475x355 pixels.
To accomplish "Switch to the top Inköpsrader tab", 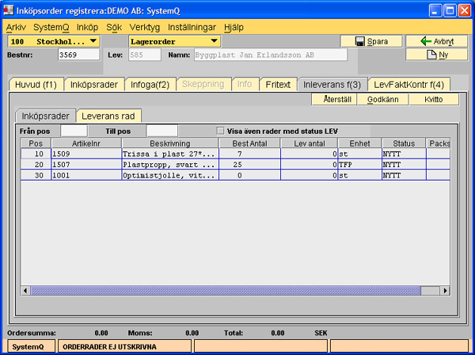I will pyautogui.click(x=94, y=85).
